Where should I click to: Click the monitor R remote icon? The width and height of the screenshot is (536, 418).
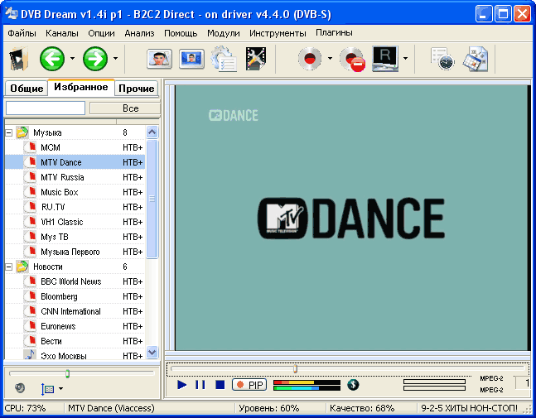[x=385, y=59]
